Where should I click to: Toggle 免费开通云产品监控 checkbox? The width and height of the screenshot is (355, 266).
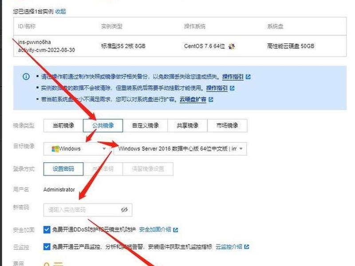(47, 246)
